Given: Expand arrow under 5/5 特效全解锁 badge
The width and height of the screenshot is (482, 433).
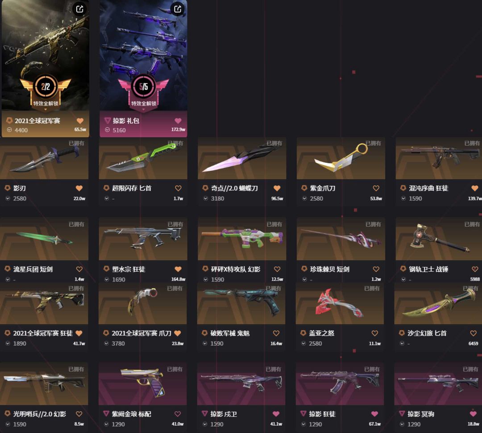Looking at the screenshot, I should click(x=144, y=110).
